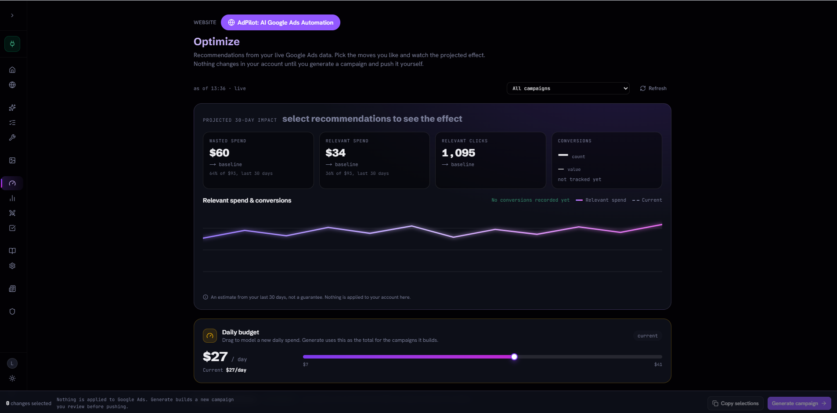Click the user avatar labeled L
Image resolution: width=837 pixels, height=413 pixels.
click(12, 363)
